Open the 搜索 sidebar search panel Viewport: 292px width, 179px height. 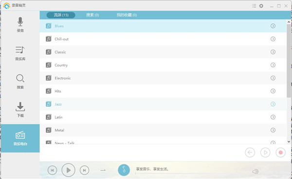[x=20, y=81]
